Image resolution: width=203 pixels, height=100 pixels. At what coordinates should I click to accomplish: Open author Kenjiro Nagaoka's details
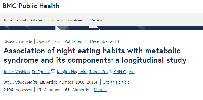point(72,72)
